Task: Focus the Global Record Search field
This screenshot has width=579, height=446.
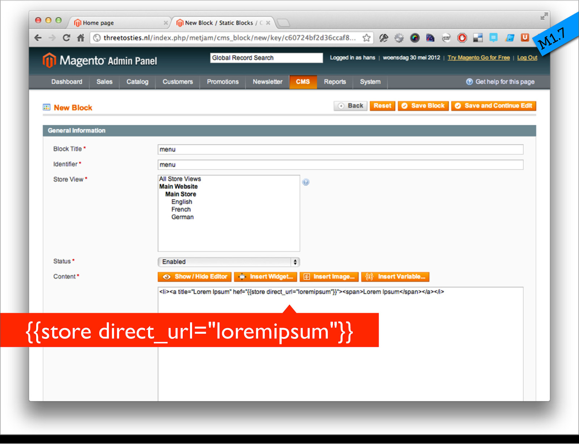Action: pos(266,58)
